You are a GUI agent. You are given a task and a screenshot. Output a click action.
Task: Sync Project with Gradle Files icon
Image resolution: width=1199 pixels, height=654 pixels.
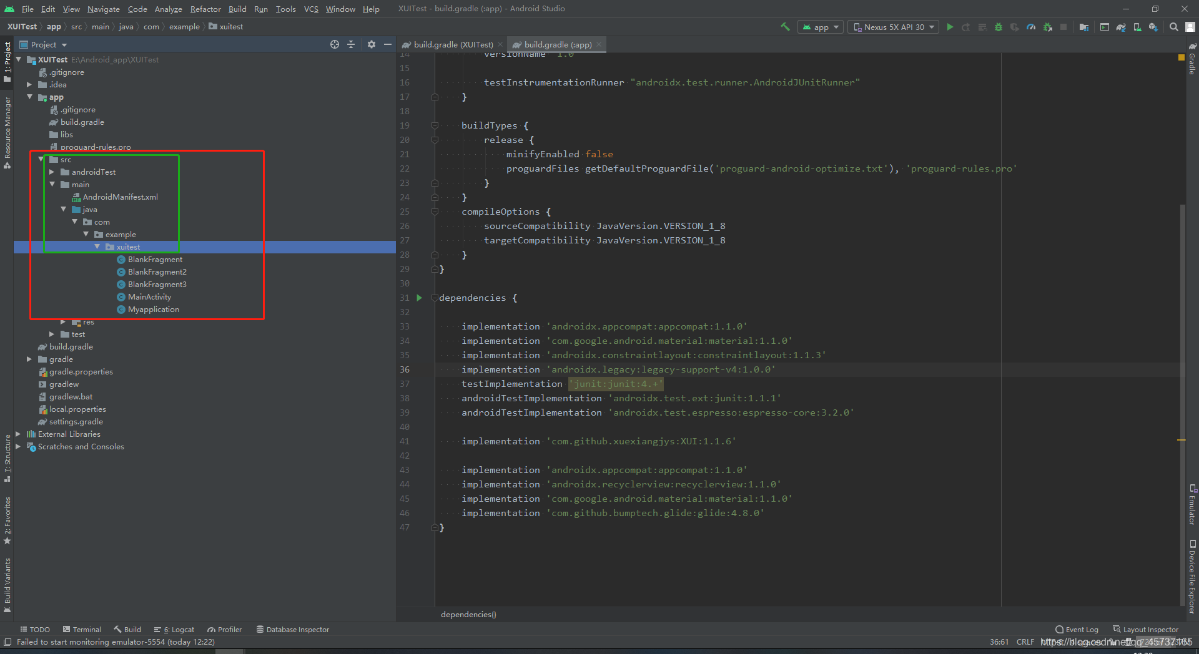1121,27
